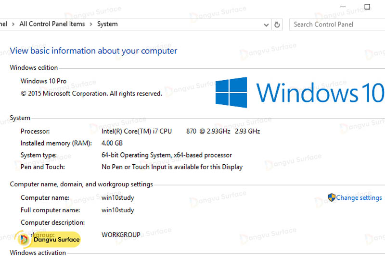385x256 pixels.
Task: Click the Windows activation section header
Action: (38, 252)
